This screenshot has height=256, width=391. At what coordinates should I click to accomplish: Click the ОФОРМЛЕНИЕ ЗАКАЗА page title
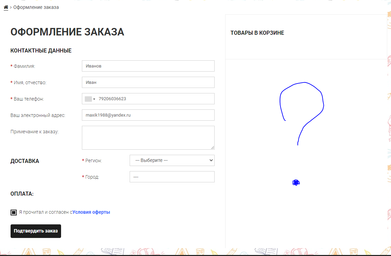point(67,32)
